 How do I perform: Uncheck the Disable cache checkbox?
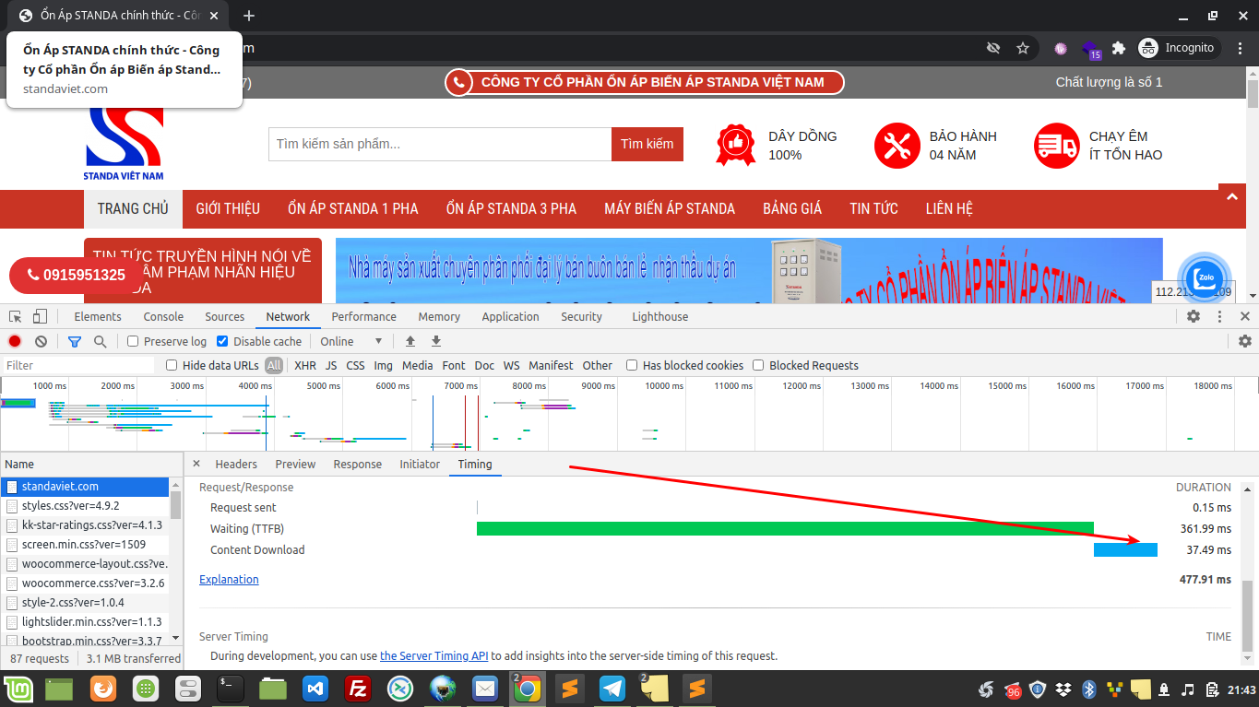pyautogui.click(x=222, y=341)
